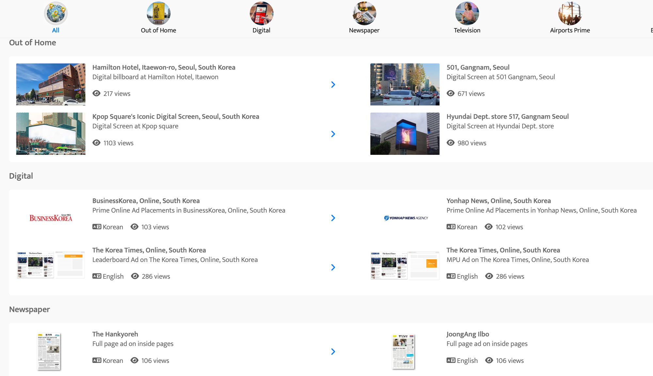
Task: Open the Out of Home category icon
Action: (159, 13)
